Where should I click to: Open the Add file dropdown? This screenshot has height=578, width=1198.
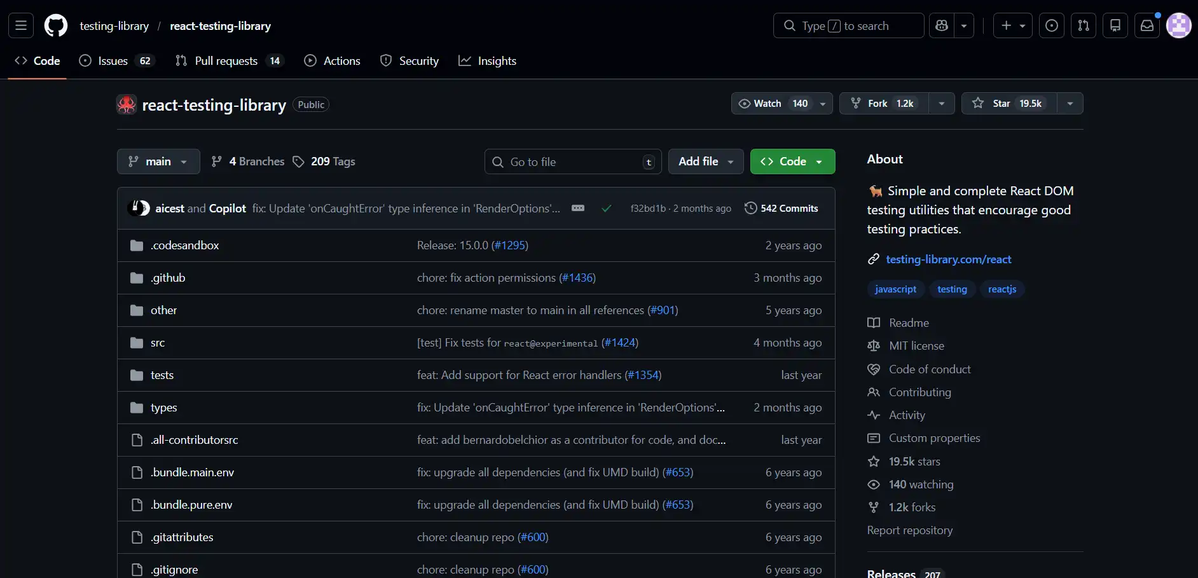coord(706,161)
